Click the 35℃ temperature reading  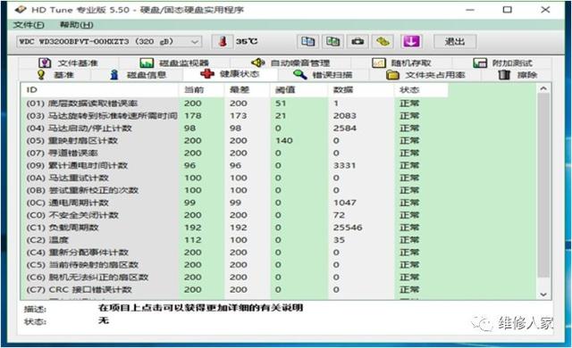(x=247, y=42)
